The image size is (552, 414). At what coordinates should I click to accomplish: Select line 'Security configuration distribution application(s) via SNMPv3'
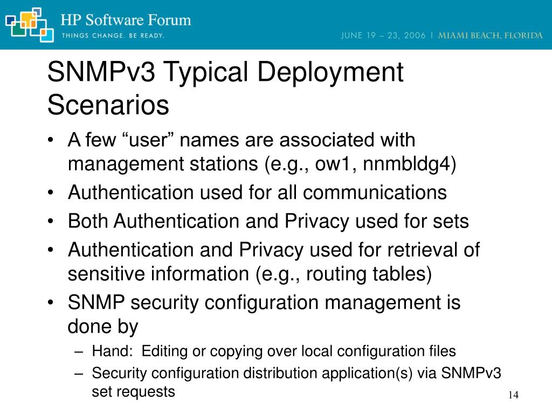pyautogui.click(x=296, y=373)
